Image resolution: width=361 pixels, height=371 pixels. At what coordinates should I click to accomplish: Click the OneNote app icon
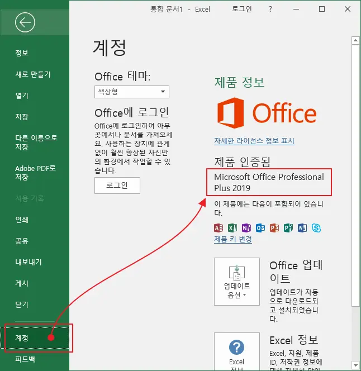(246, 228)
